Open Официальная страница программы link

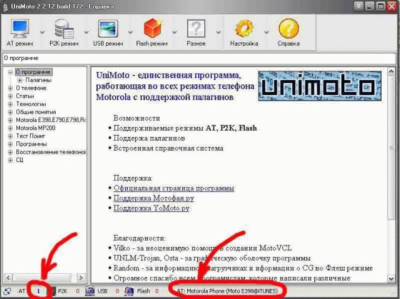174,188
